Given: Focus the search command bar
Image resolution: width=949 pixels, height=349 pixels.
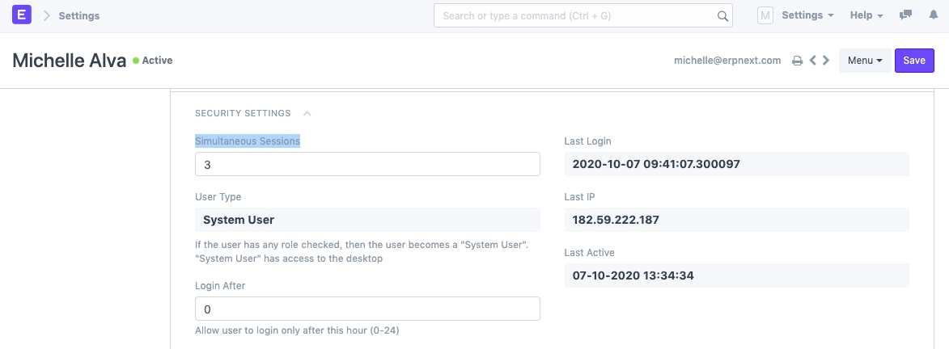Looking at the screenshot, I should pyautogui.click(x=574, y=15).
